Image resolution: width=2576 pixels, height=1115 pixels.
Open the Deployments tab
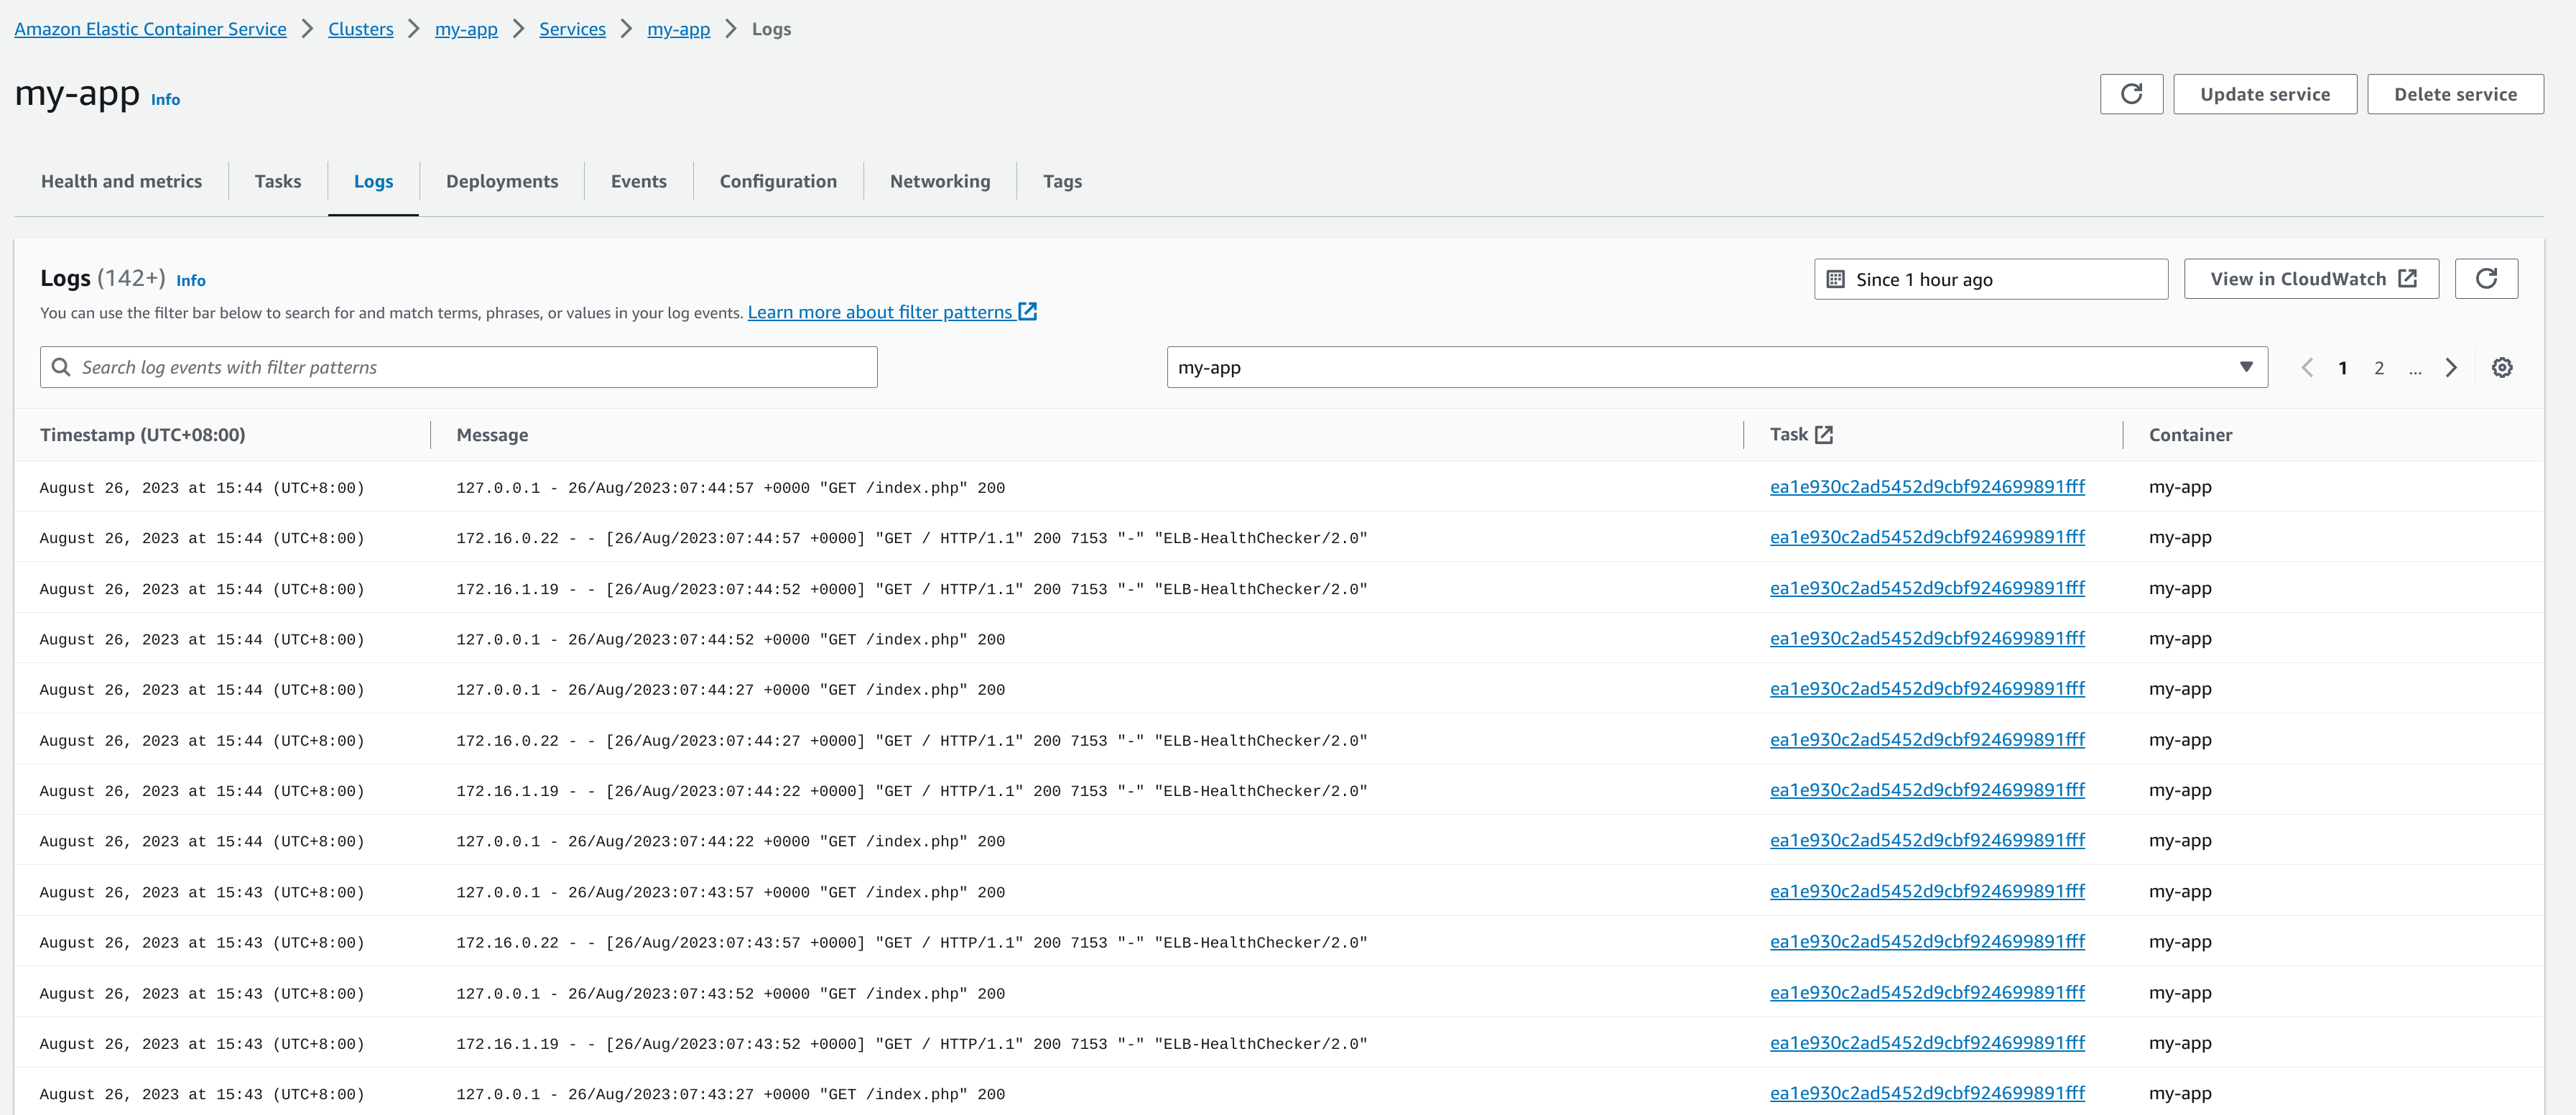[x=502, y=181]
